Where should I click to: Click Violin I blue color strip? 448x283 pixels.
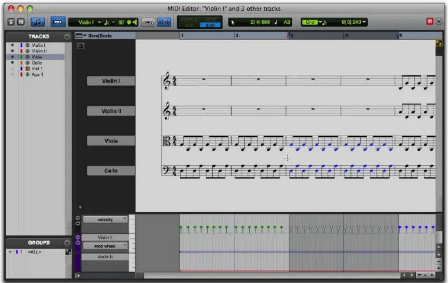(22, 45)
